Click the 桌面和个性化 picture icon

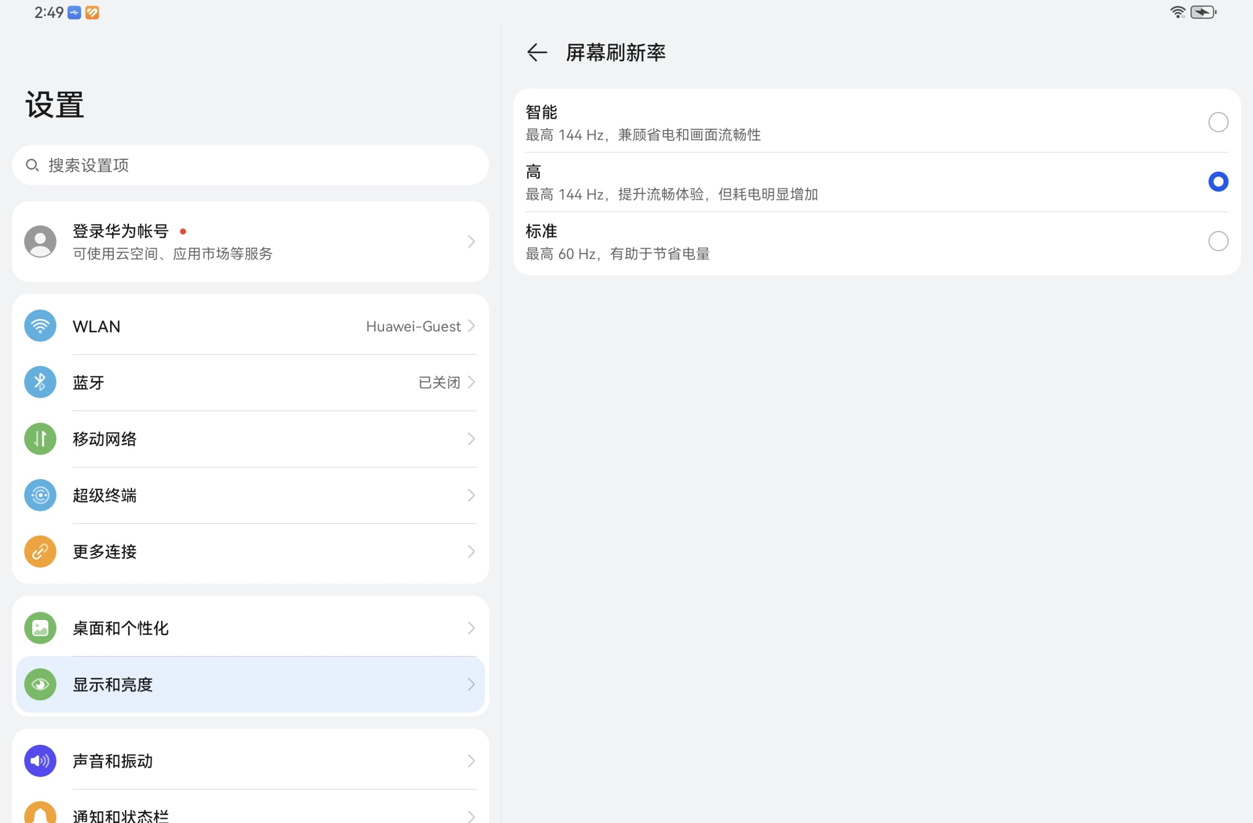(x=40, y=628)
